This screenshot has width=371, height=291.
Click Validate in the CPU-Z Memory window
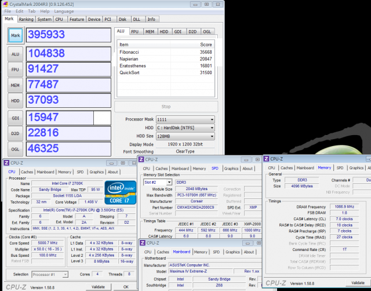coord(358,283)
